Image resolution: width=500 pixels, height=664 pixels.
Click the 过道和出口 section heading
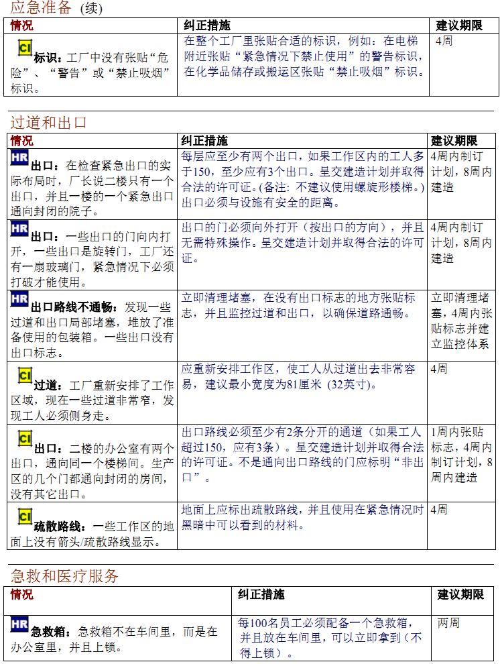point(48,123)
